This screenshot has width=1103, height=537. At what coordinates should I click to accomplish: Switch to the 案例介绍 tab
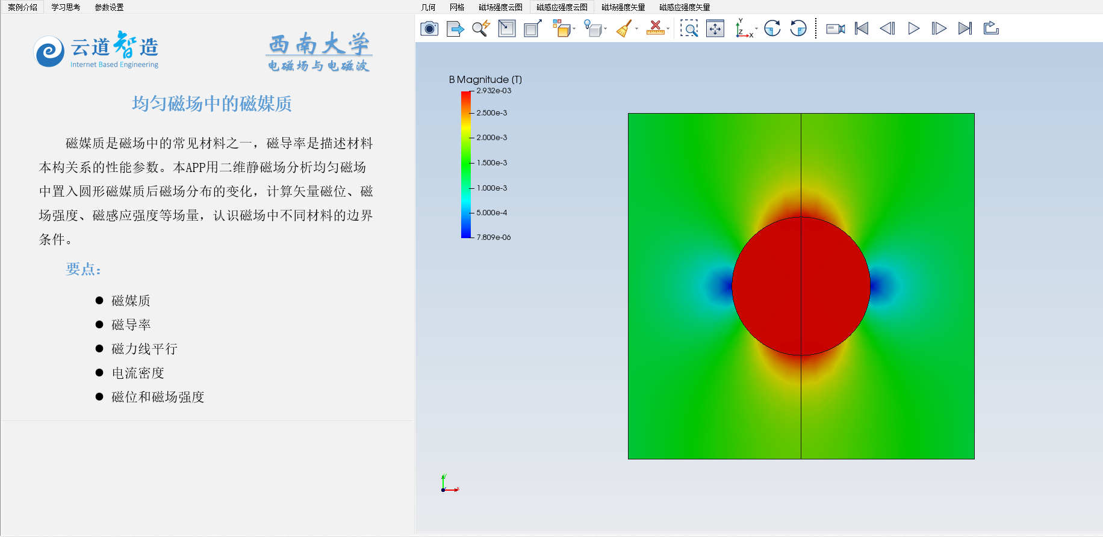(22, 7)
